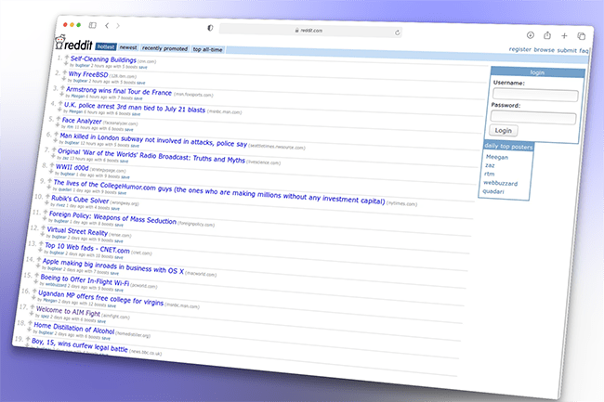
Task: Open a new tab with the plus icon
Action: coord(564,36)
